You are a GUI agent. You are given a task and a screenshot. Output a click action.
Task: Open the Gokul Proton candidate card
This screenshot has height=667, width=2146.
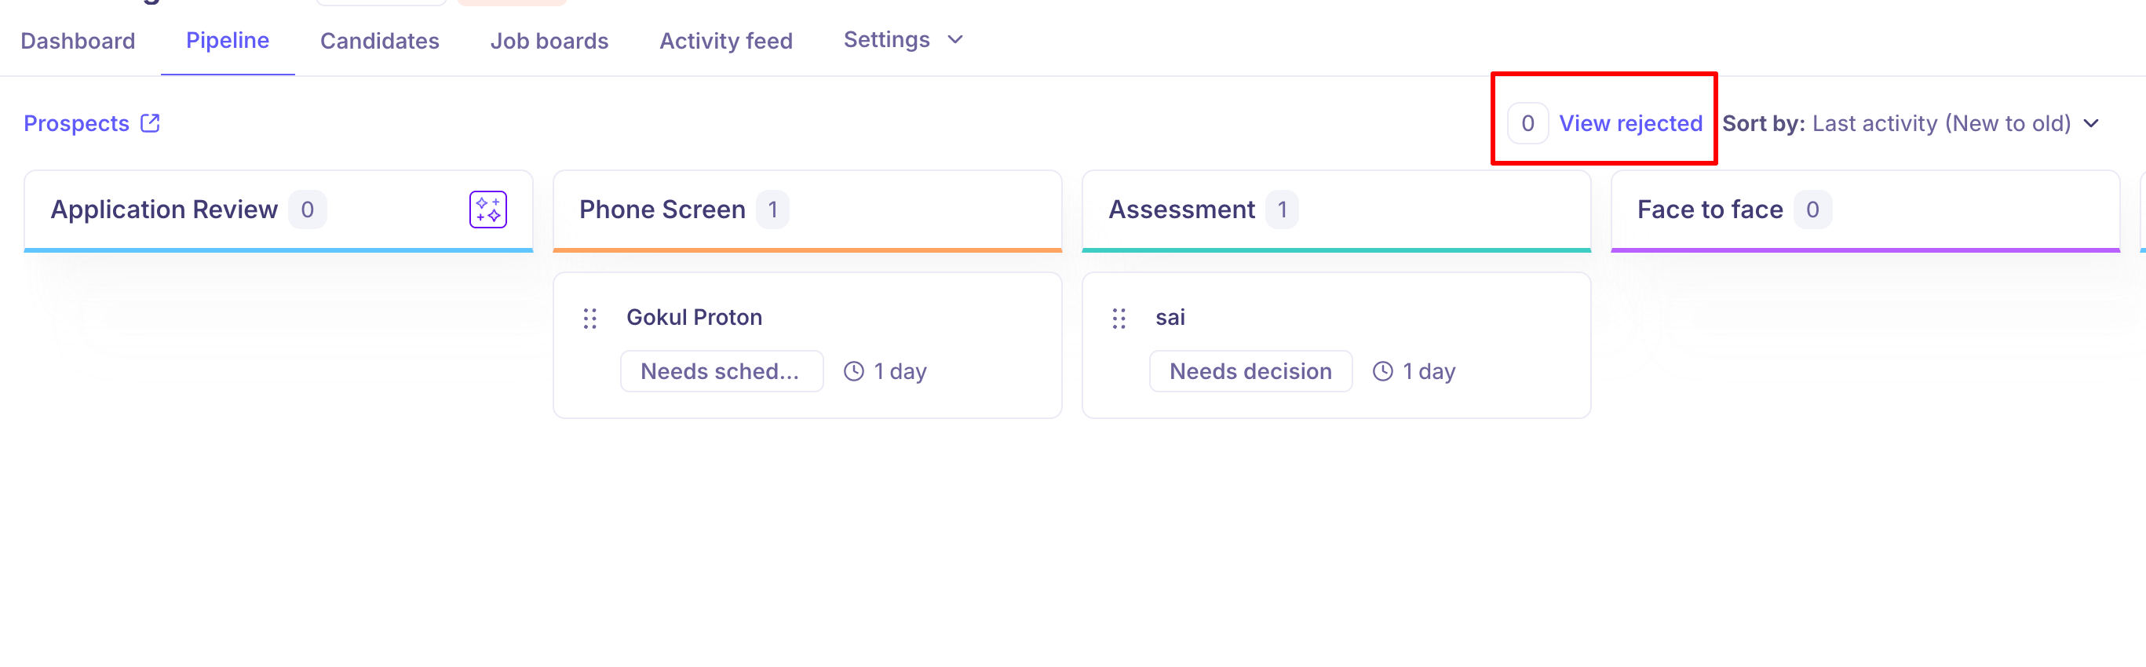pyautogui.click(x=694, y=317)
